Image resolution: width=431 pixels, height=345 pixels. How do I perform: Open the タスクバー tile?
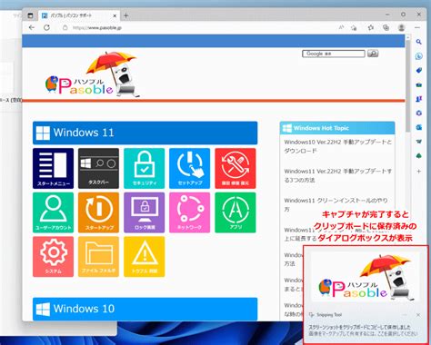[x=98, y=168]
